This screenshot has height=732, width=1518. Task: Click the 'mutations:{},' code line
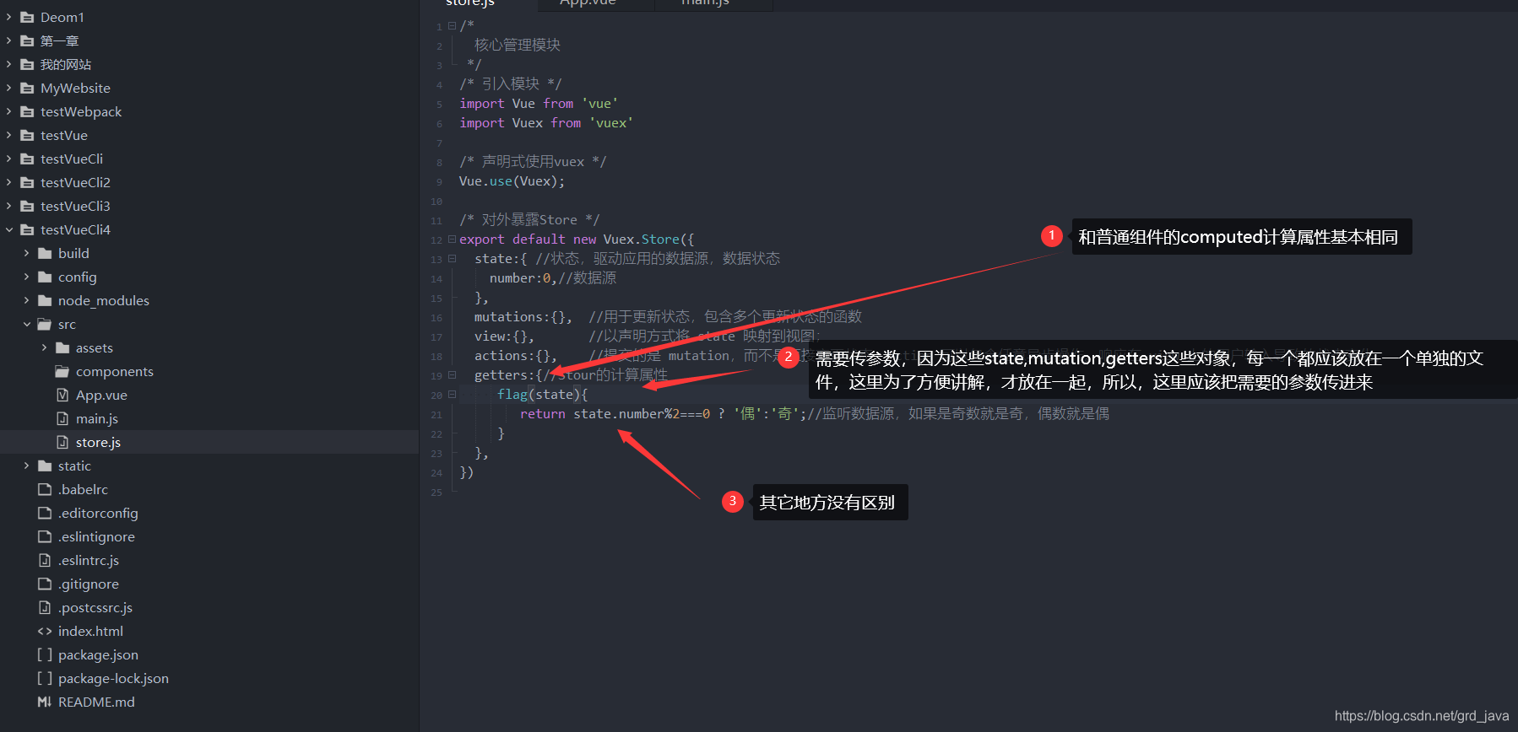523,317
